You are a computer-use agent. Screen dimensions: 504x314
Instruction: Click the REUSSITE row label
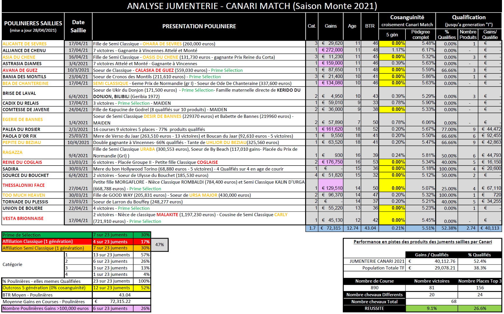tap(374, 308)
